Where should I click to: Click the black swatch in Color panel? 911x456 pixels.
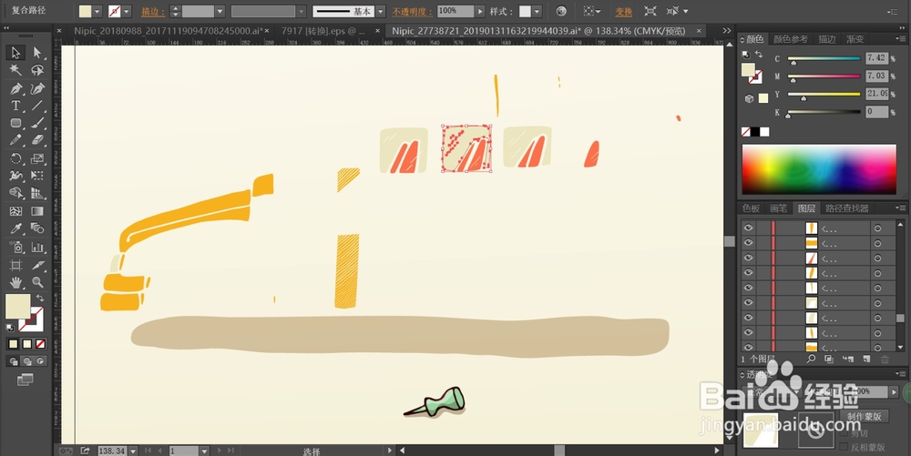[x=754, y=132]
